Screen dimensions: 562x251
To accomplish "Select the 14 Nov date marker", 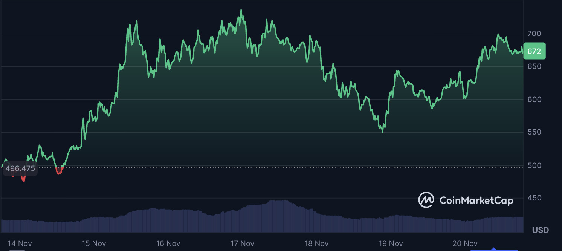I will pos(20,243).
